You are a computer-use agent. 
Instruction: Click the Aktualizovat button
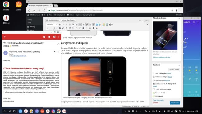point(175,103)
